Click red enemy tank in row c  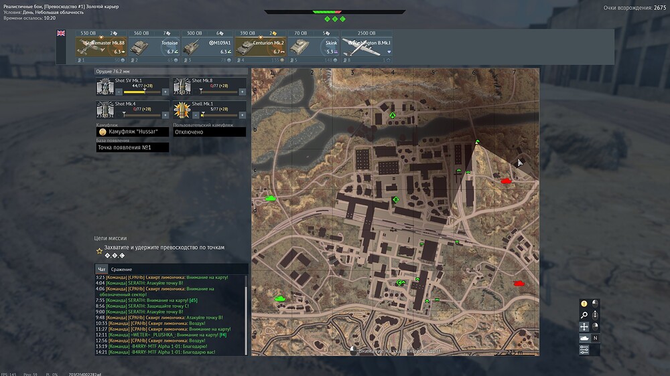point(507,181)
